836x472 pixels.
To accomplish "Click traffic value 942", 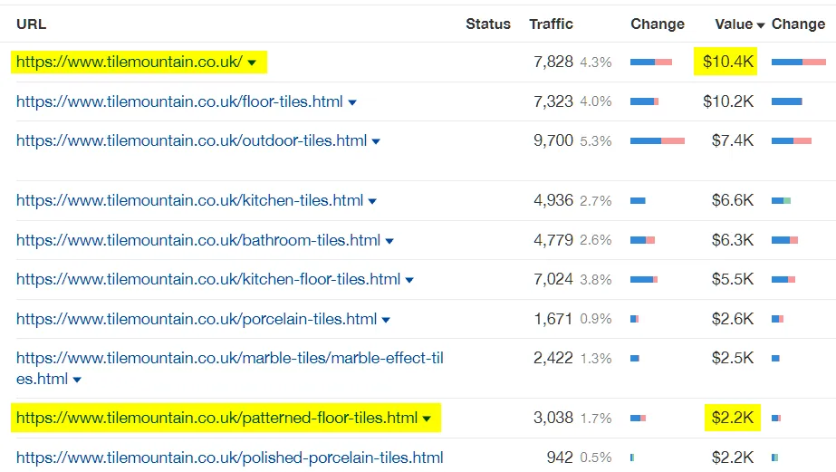I will [560, 458].
